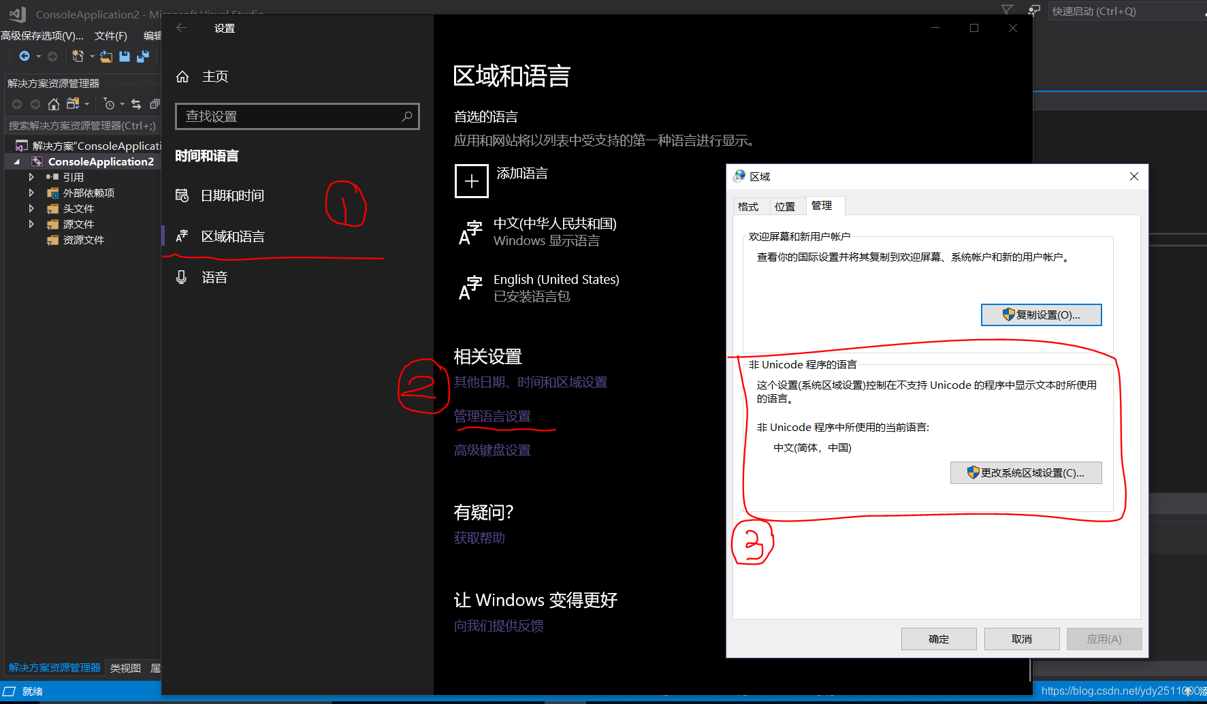This screenshot has height=704, width=1207.
Task: Click the 语音 microphone icon
Action: tap(181, 277)
